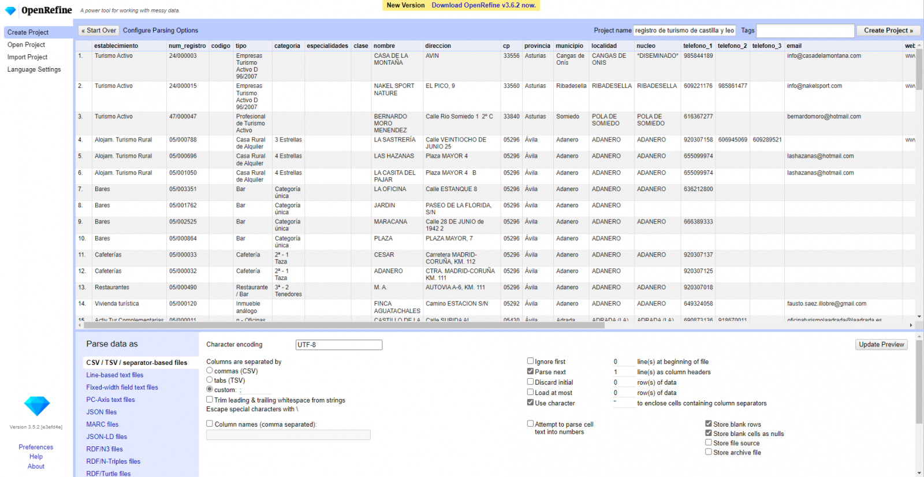Image resolution: width=924 pixels, height=477 pixels.
Task: Open the Open Project tab
Action: pyautogui.click(x=26, y=44)
